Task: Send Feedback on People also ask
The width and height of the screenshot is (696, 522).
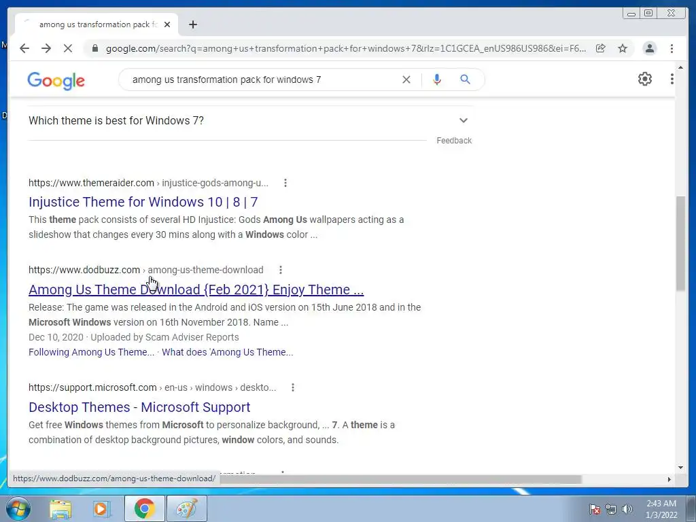Action: click(454, 141)
